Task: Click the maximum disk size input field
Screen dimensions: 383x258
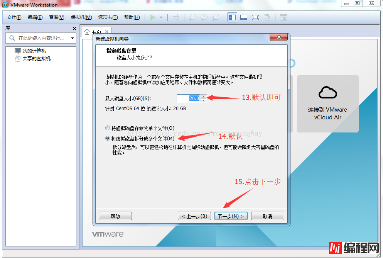Action: coord(189,98)
